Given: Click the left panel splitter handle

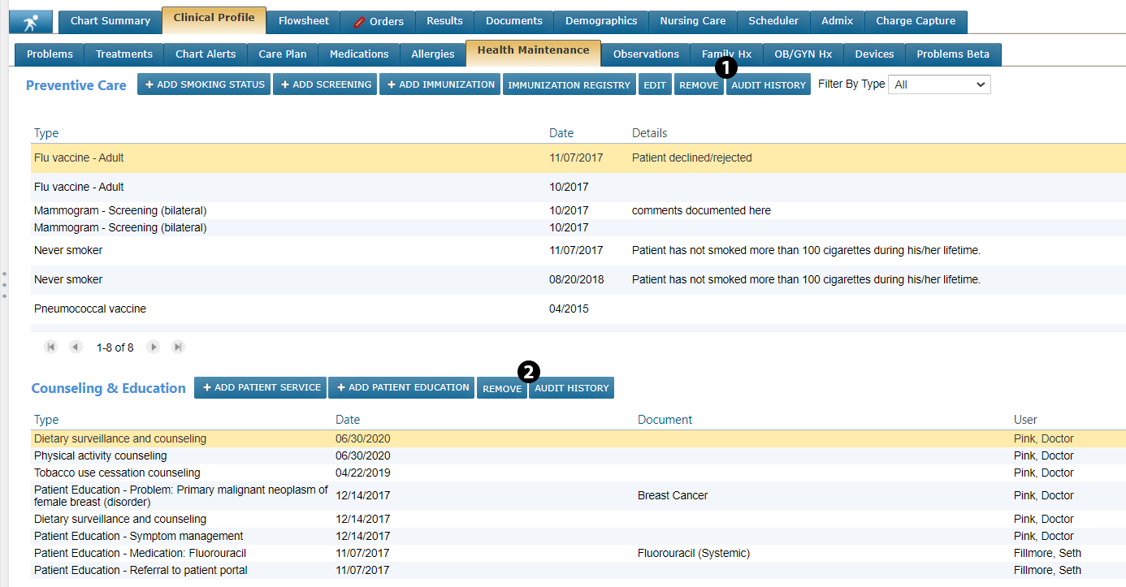Looking at the screenshot, I should [4, 285].
